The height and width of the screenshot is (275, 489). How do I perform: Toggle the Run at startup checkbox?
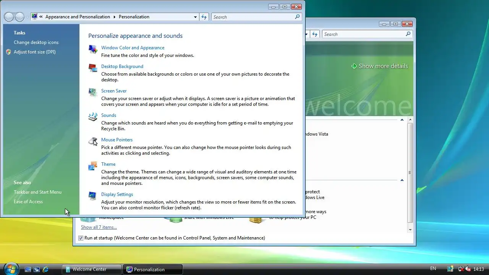[x=81, y=238]
